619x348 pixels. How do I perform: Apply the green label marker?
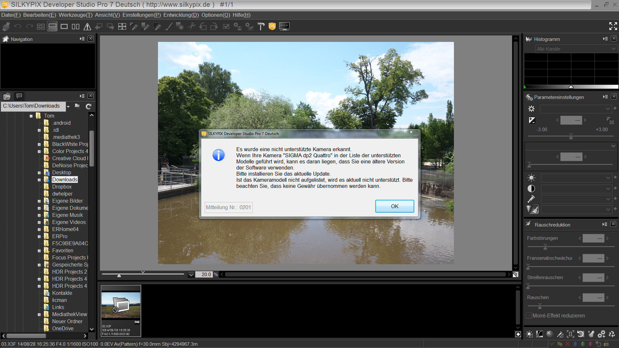583,344
